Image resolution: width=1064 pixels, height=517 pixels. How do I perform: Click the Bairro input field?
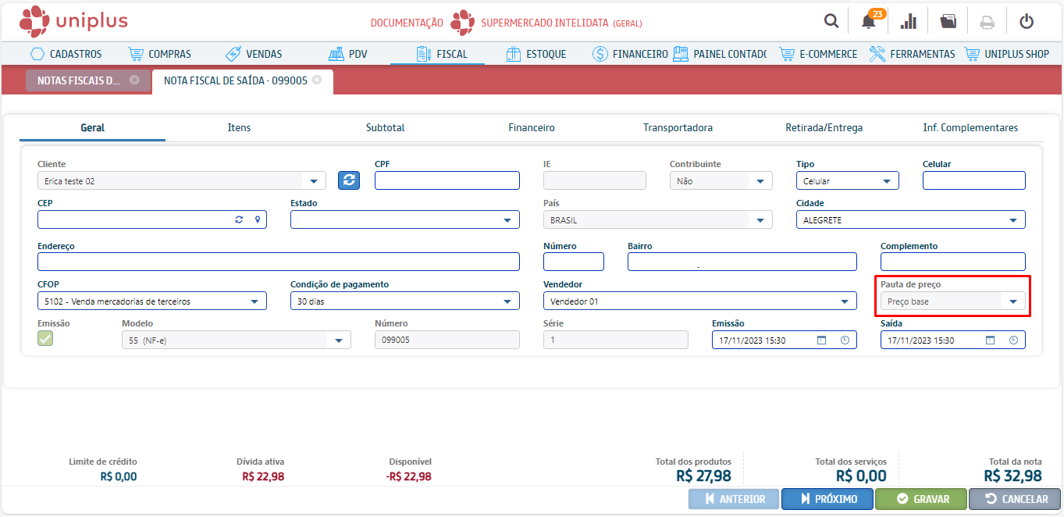pos(742,262)
